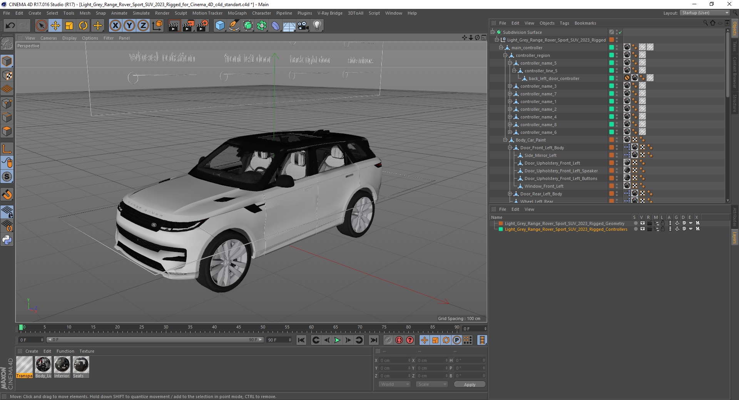Open the deformer objects palette
The height and width of the screenshot is (400, 739).
(276, 26)
